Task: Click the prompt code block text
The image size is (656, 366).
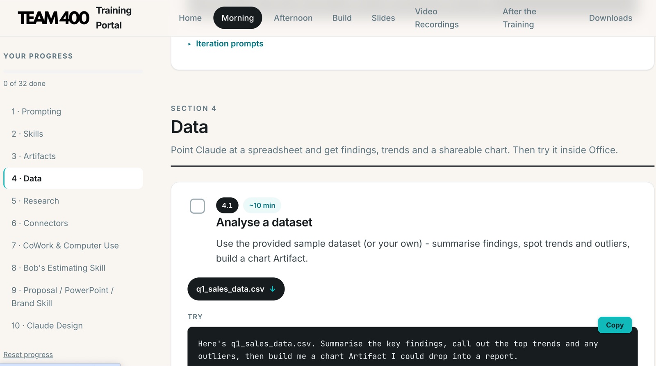Action: coord(398,350)
